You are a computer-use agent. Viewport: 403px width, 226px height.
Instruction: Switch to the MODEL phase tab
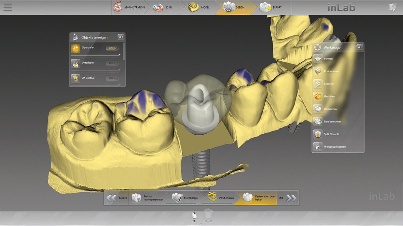pos(200,7)
